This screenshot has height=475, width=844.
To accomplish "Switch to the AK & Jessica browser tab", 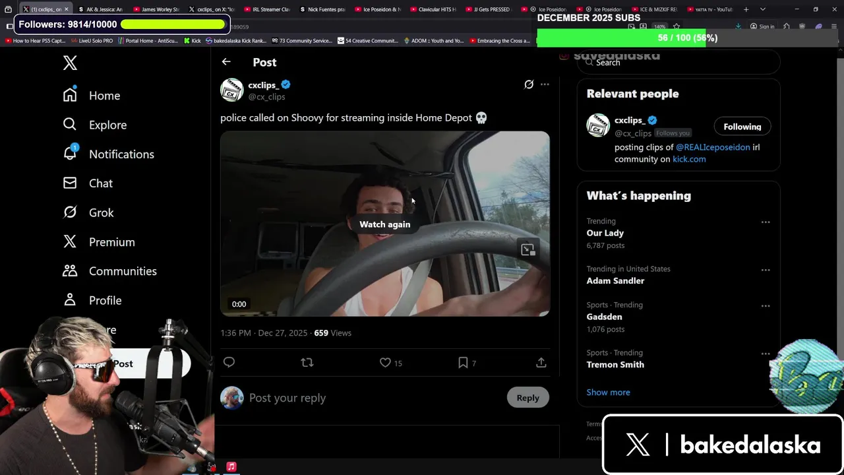I will point(100,9).
